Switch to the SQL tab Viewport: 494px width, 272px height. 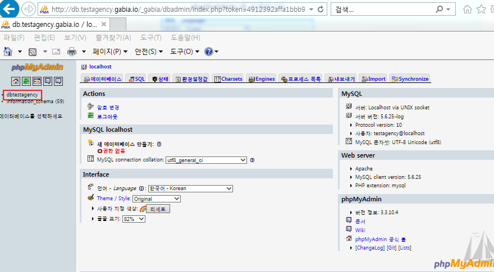pyautogui.click(x=137, y=79)
